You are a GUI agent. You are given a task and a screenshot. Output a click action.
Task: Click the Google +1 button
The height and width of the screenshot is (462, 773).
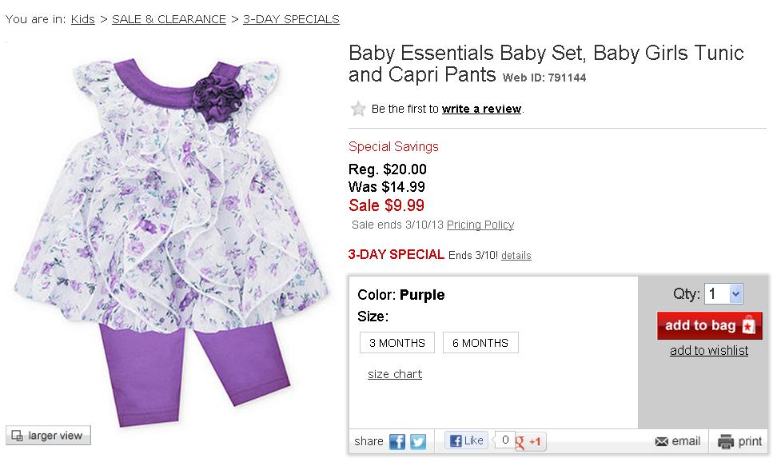531,441
